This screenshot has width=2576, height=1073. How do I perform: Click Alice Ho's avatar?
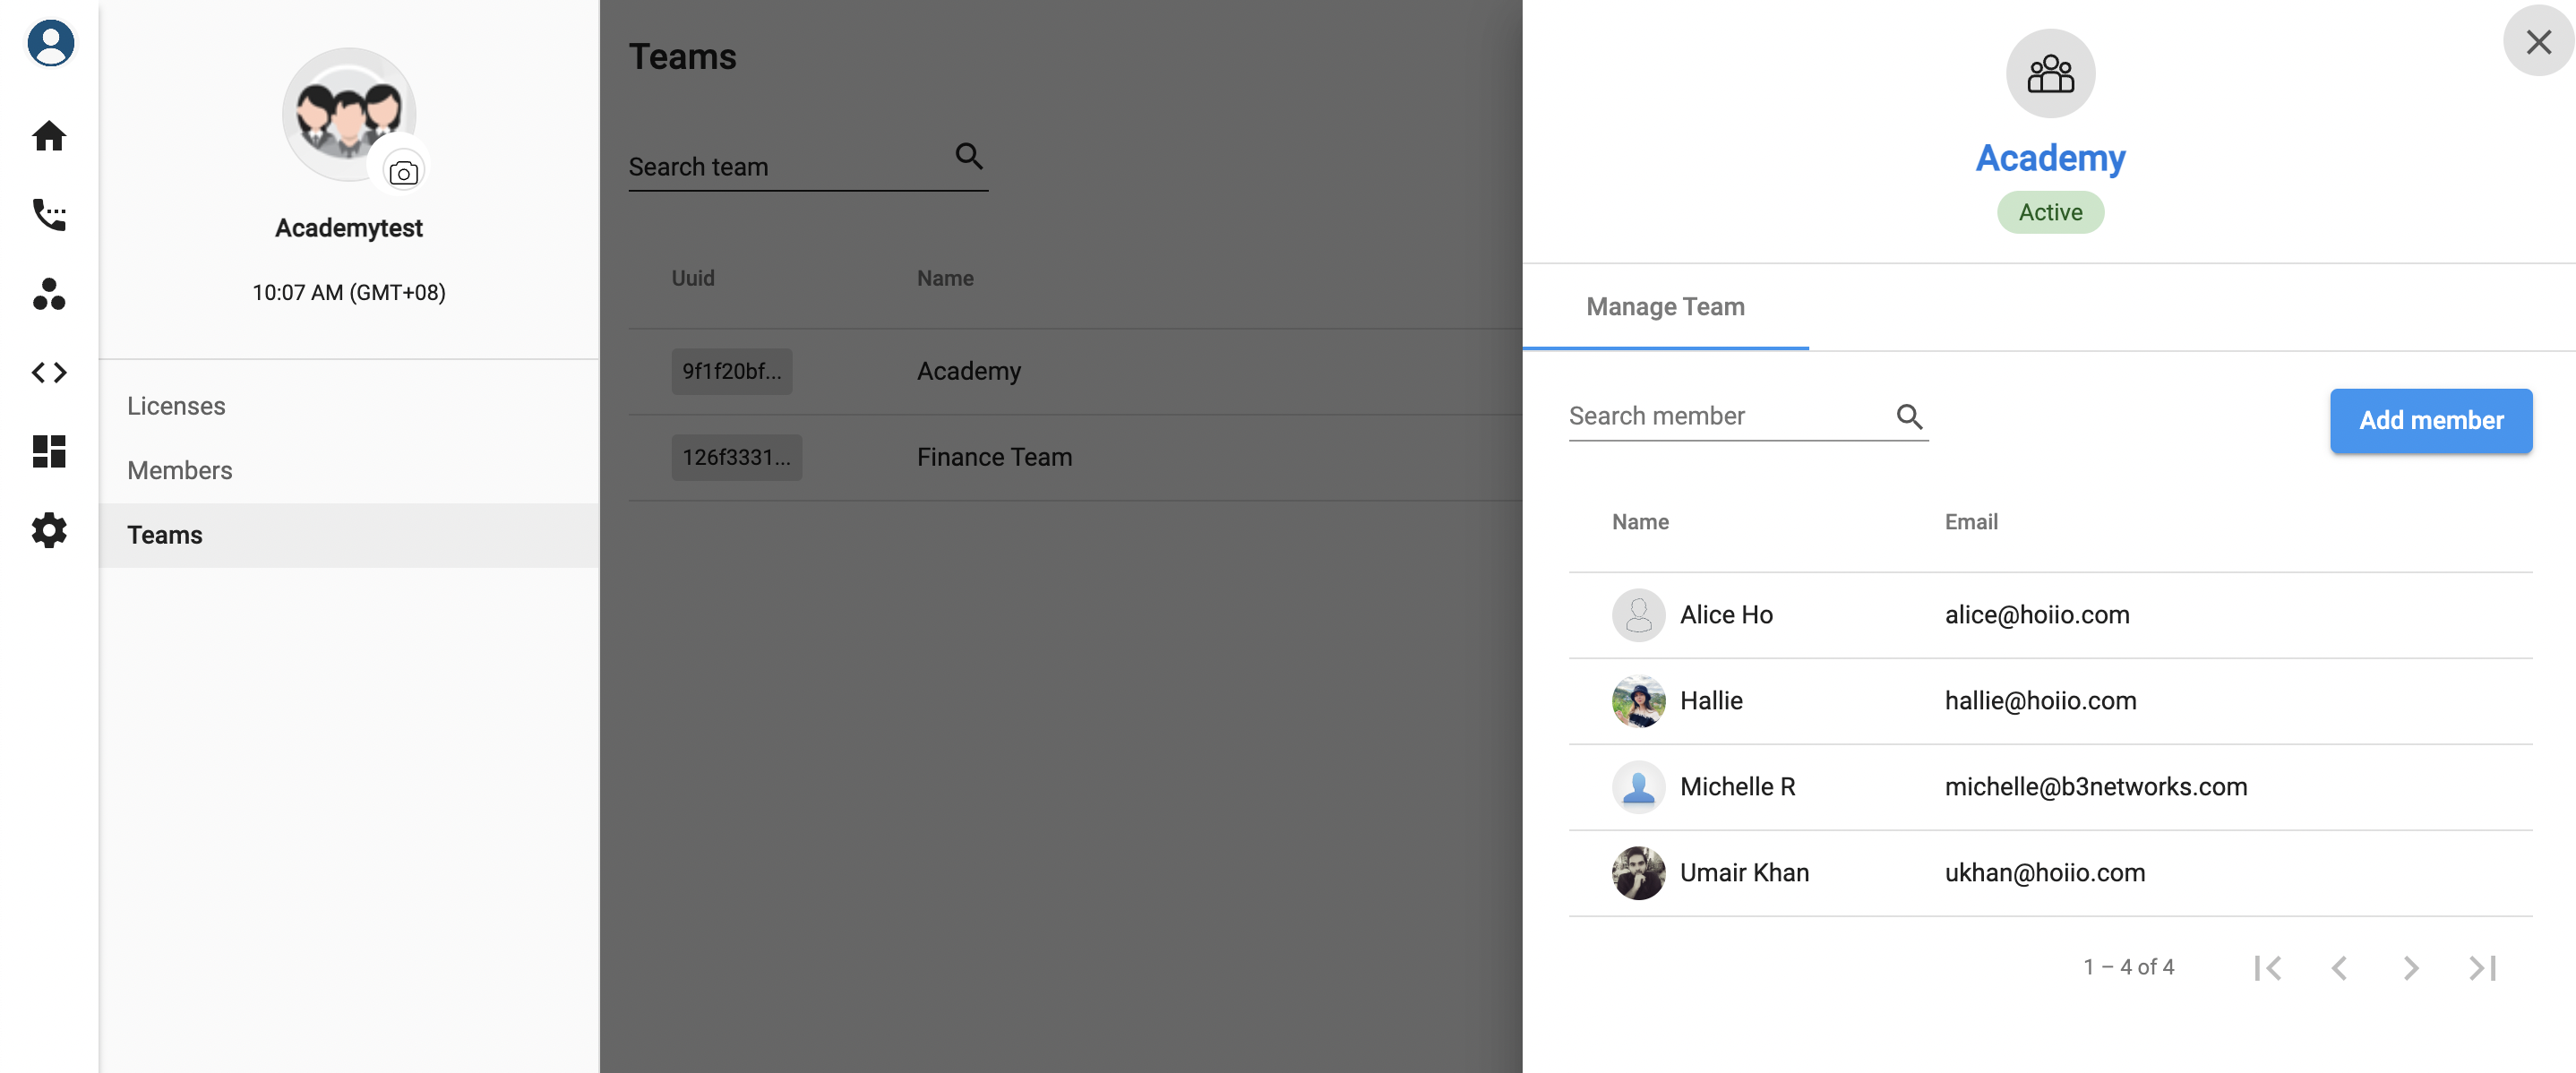[1638, 615]
